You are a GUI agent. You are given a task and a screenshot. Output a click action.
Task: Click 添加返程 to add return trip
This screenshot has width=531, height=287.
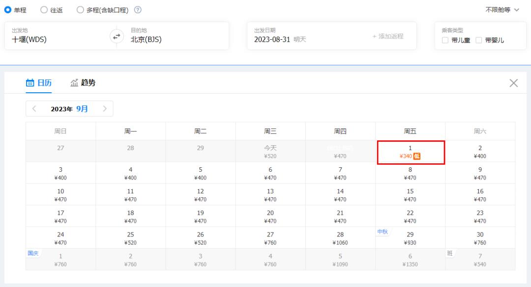click(x=387, y=36)
